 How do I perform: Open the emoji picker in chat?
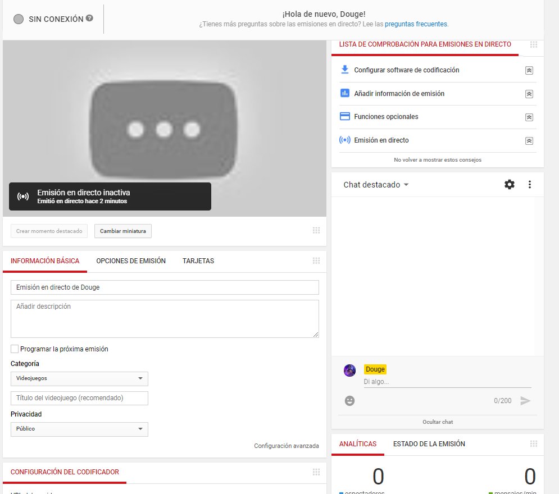pos(350,401)
